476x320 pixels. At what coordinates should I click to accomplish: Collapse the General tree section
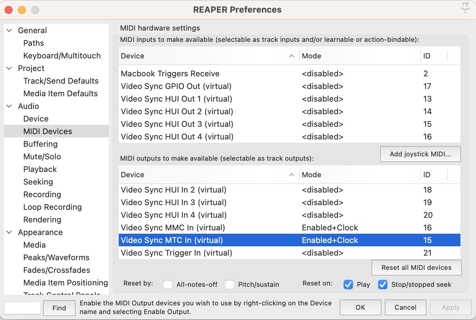[x=9, y=31]
